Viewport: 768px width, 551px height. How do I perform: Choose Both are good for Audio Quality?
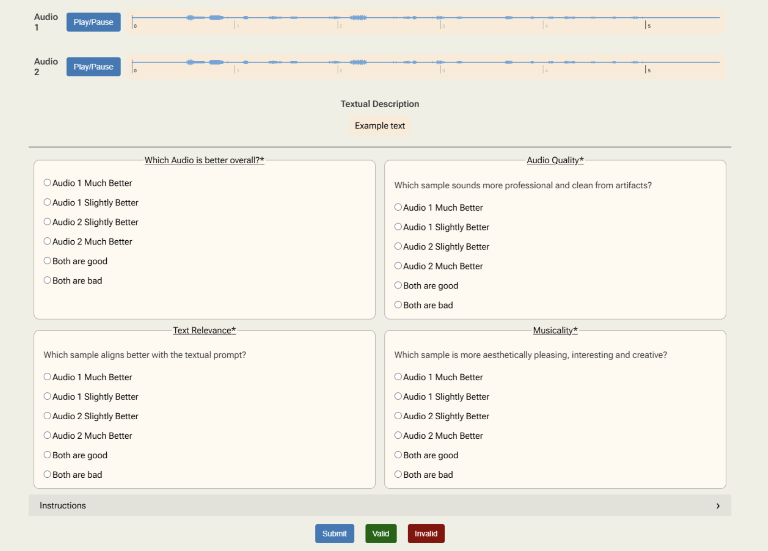click(398, 285)
